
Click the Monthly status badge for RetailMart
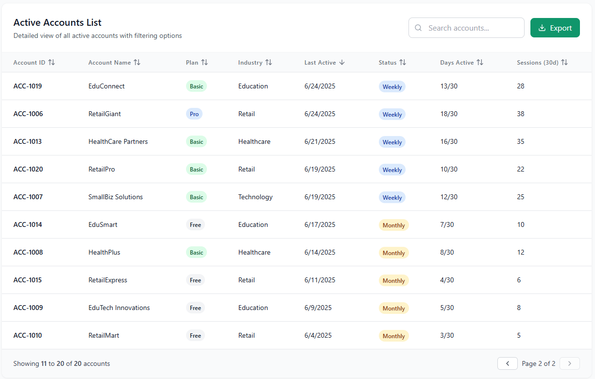click(393, 336)
